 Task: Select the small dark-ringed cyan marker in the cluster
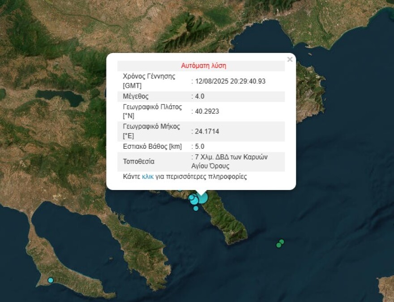(x=192, y=198)
